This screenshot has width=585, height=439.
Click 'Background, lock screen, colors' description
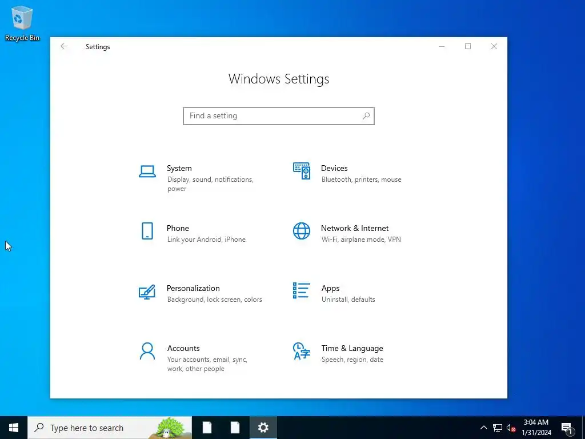(x=215, y=300)
